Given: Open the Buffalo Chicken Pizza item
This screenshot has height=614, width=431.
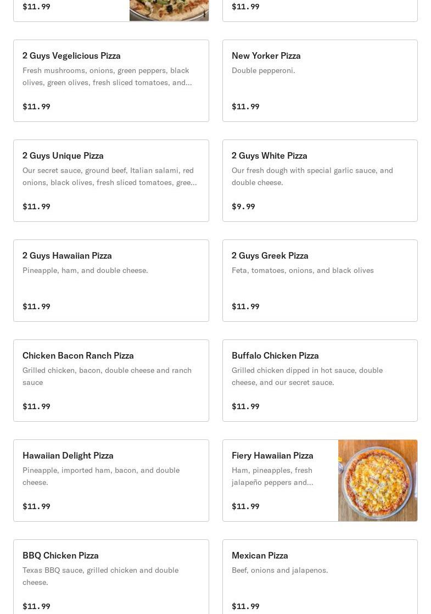Looking at the screenshot, I should coord(320,381).
